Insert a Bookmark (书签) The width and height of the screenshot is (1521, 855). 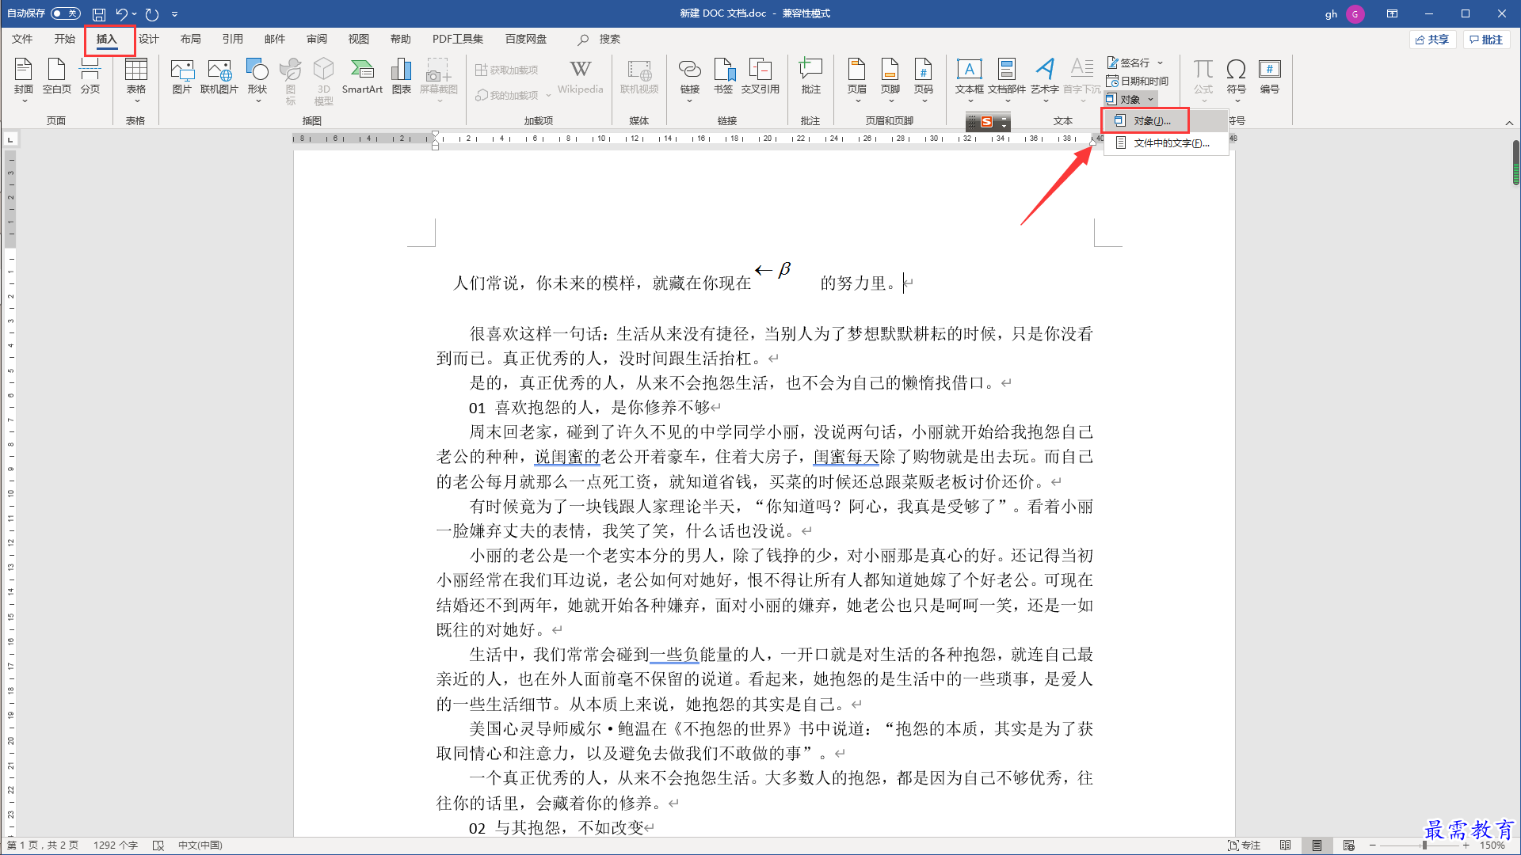pos(722,78)
